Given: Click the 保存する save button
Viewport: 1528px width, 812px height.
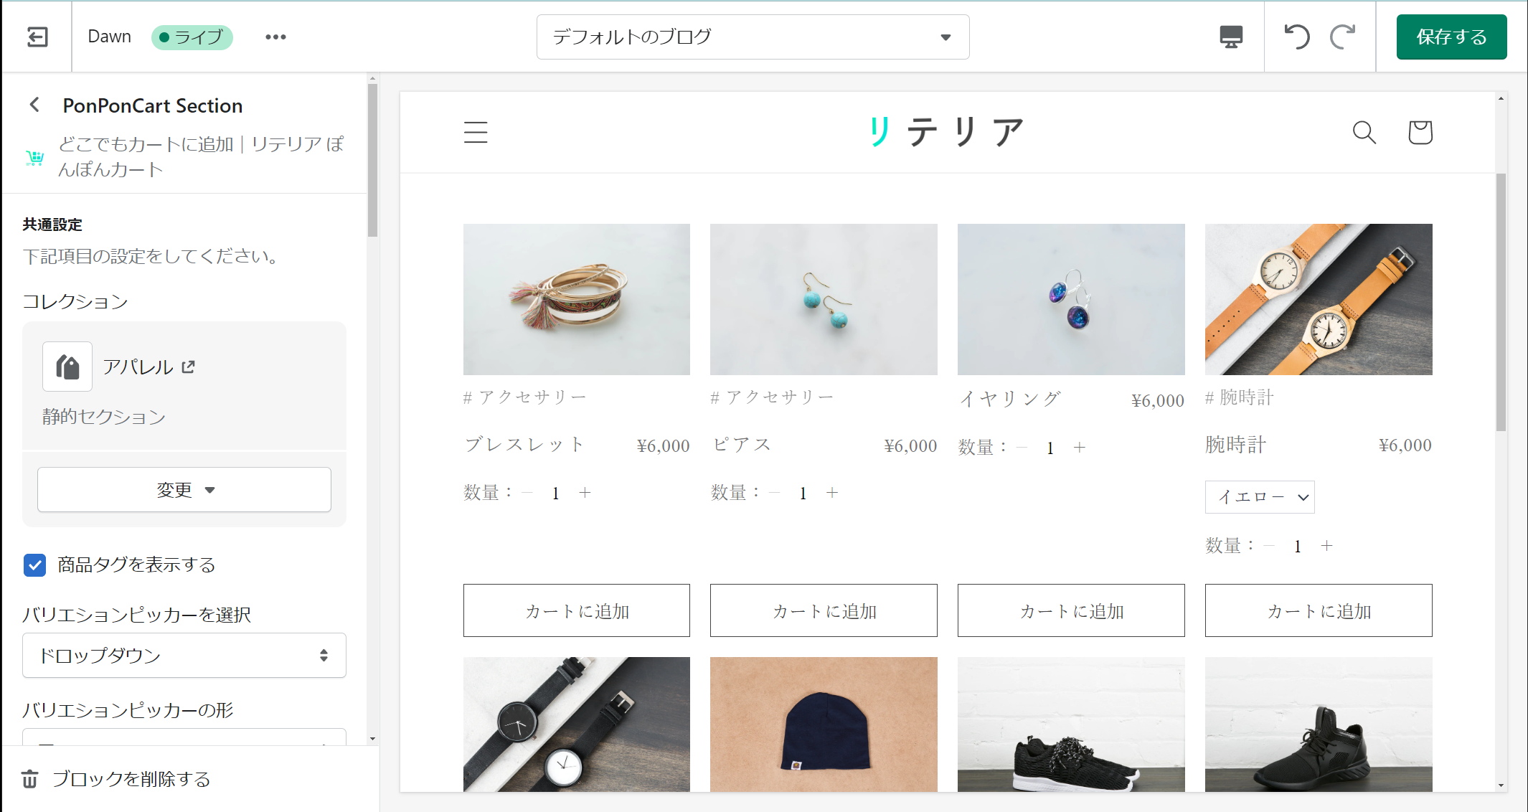Looking at the screenshot, I should pos(1451,37).
